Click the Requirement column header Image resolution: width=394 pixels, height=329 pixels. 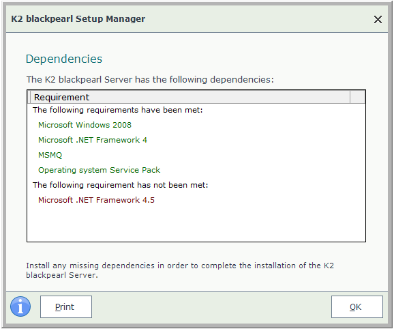pyautogui.click(x=190, y=97)
